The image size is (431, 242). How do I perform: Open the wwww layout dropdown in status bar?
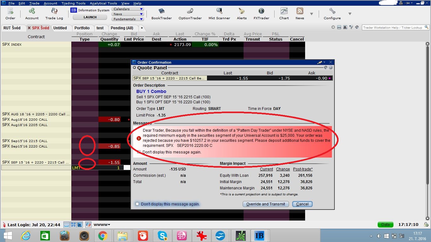coord(102,225)
